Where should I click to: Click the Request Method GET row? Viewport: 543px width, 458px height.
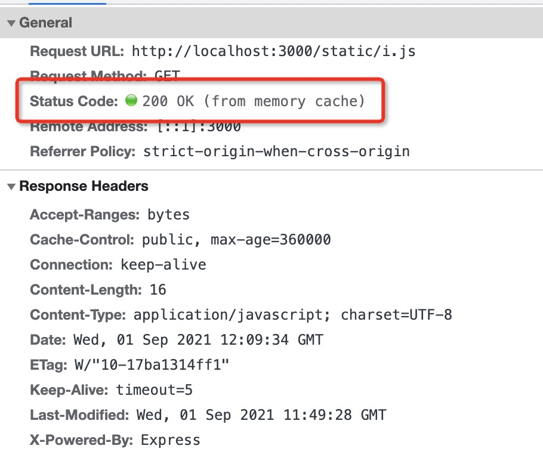(104, 76)
